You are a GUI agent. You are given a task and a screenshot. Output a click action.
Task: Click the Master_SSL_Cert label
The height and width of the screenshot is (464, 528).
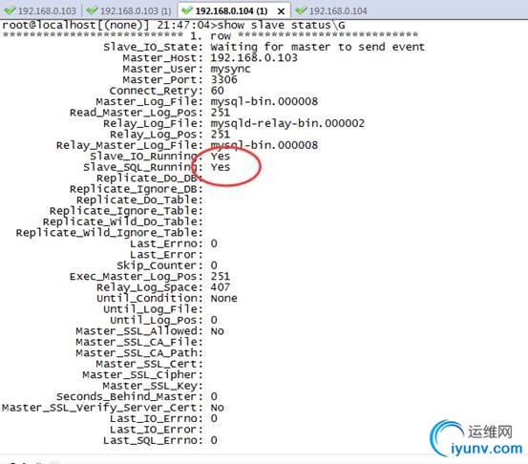[x=150, y=364]
